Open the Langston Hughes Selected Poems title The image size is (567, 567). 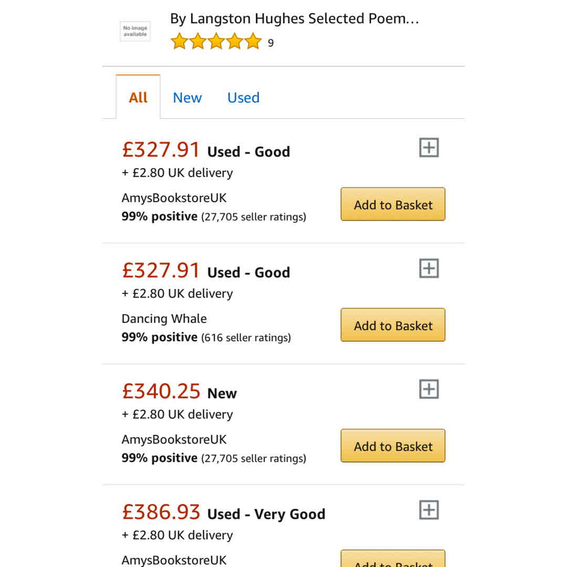click(x=295, y=19)
